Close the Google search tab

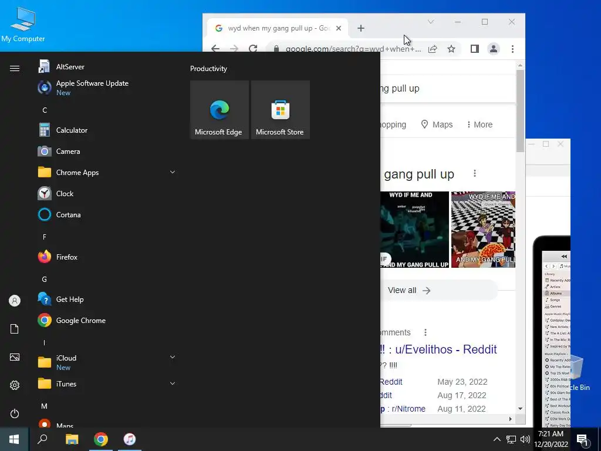point(339,28)
